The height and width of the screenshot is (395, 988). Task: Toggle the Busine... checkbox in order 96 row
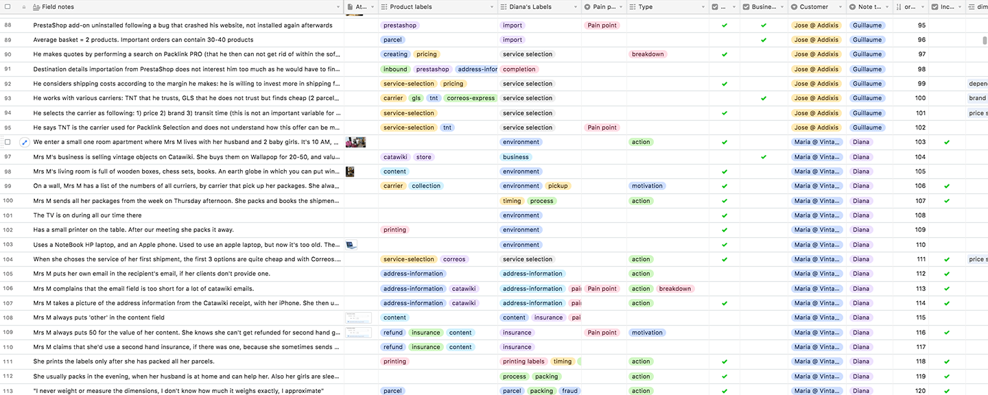764,40
